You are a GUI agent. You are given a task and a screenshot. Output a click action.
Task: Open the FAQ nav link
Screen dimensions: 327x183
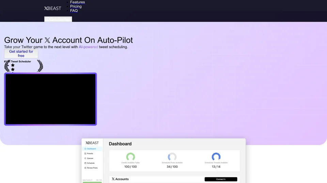coord(74,11)
